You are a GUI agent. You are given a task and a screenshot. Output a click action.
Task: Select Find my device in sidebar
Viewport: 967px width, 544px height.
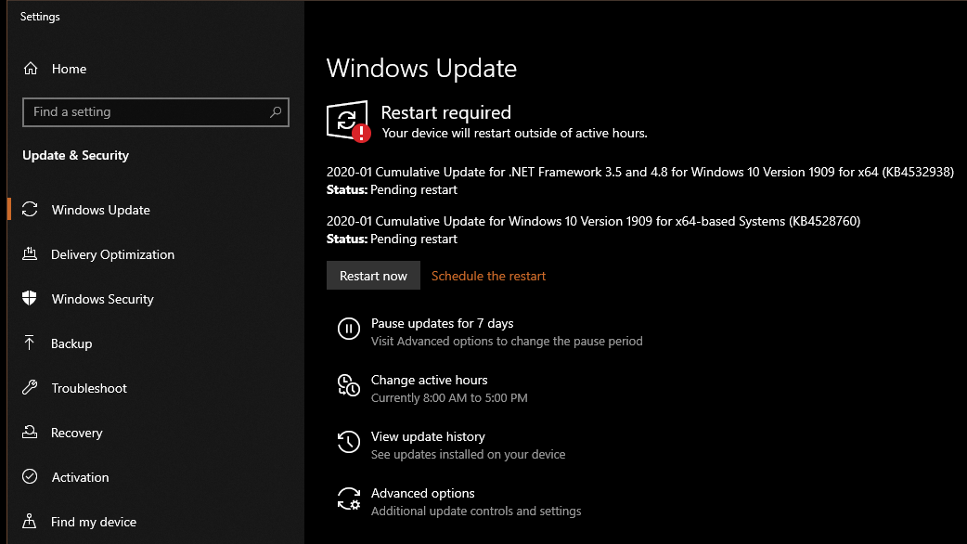94,522
